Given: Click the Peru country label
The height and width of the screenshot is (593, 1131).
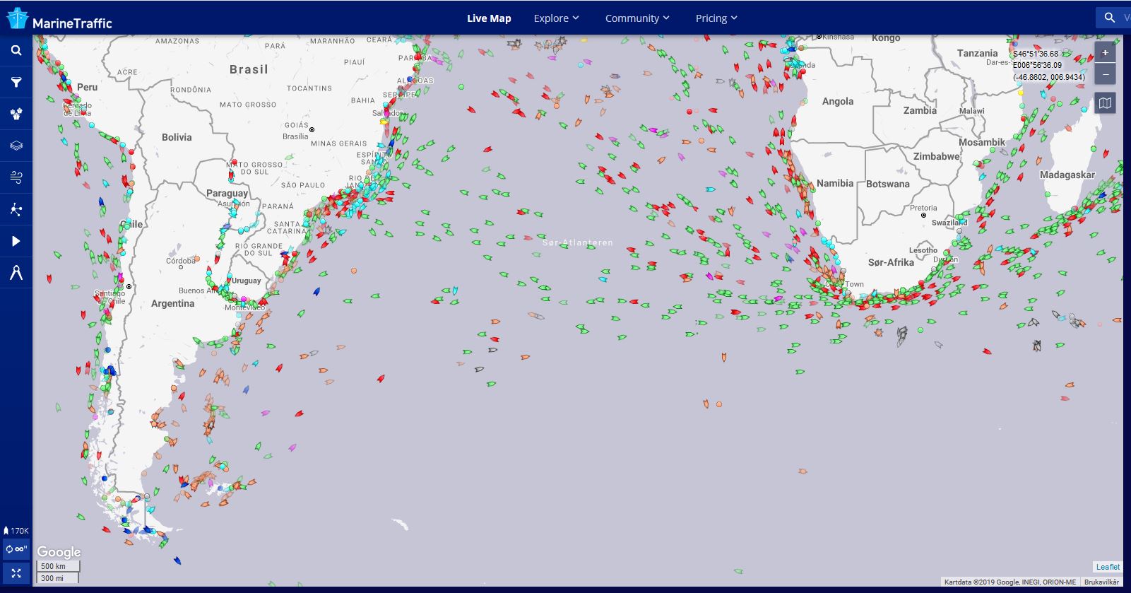Looking at the screenshot, I should click(88, 87).
